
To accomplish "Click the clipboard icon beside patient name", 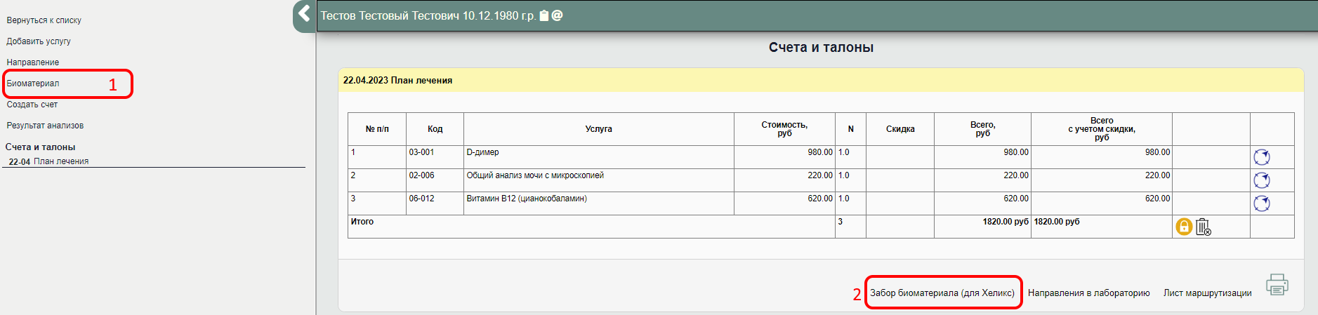I will pos(544,15).
